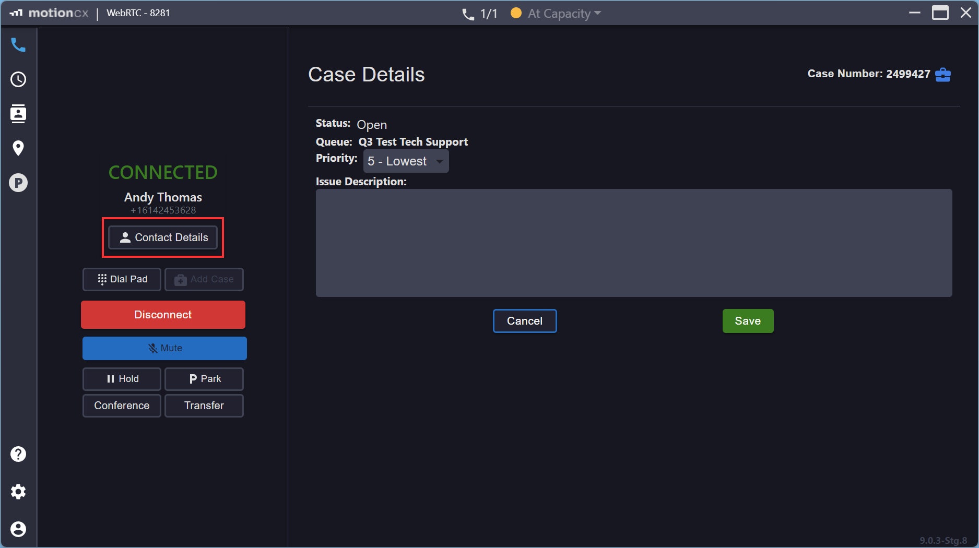Maximize the motioncx window
The width and height of the screenshot is (979, 548).
click(940, 13)
